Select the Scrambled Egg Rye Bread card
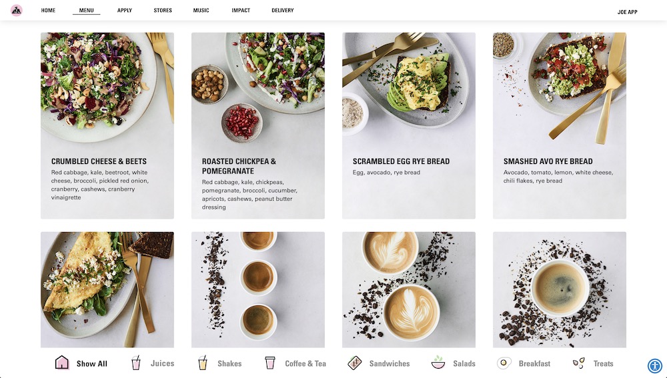This screenshot has height=378, width=667. tap(409, 126)
